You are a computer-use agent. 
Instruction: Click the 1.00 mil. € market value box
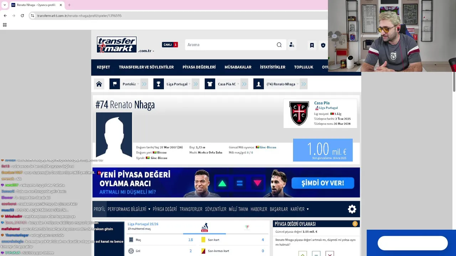point(323,150)
